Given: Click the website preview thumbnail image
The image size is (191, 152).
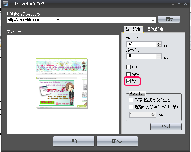Looking at the screenshot, I should [x=62, y=84].
